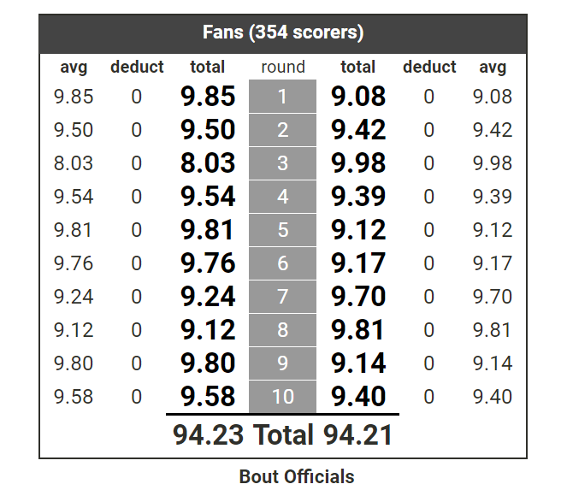Click the bold 8.03 round total
The height and width of the screenshot is (490, 567).
point(208,163)
